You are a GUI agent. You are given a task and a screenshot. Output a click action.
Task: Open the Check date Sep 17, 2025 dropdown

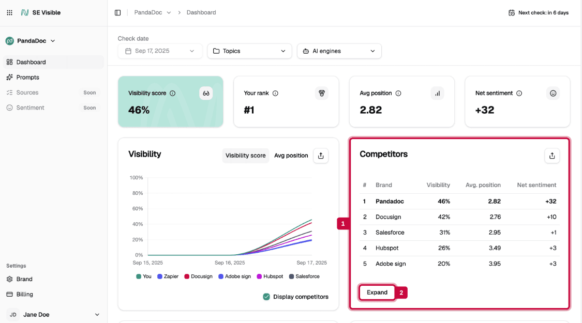160,51
